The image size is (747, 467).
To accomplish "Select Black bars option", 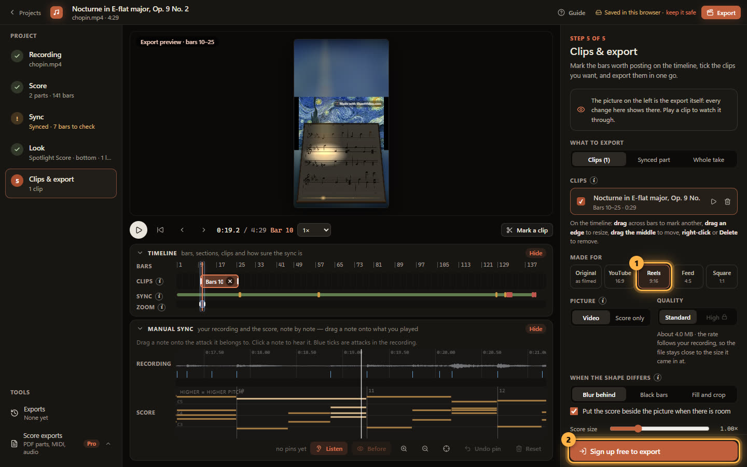I will (x=654, y=395).
